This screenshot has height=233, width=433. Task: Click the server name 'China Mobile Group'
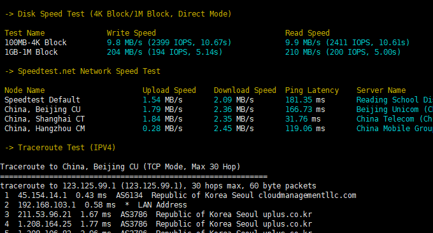coord(395,129)
